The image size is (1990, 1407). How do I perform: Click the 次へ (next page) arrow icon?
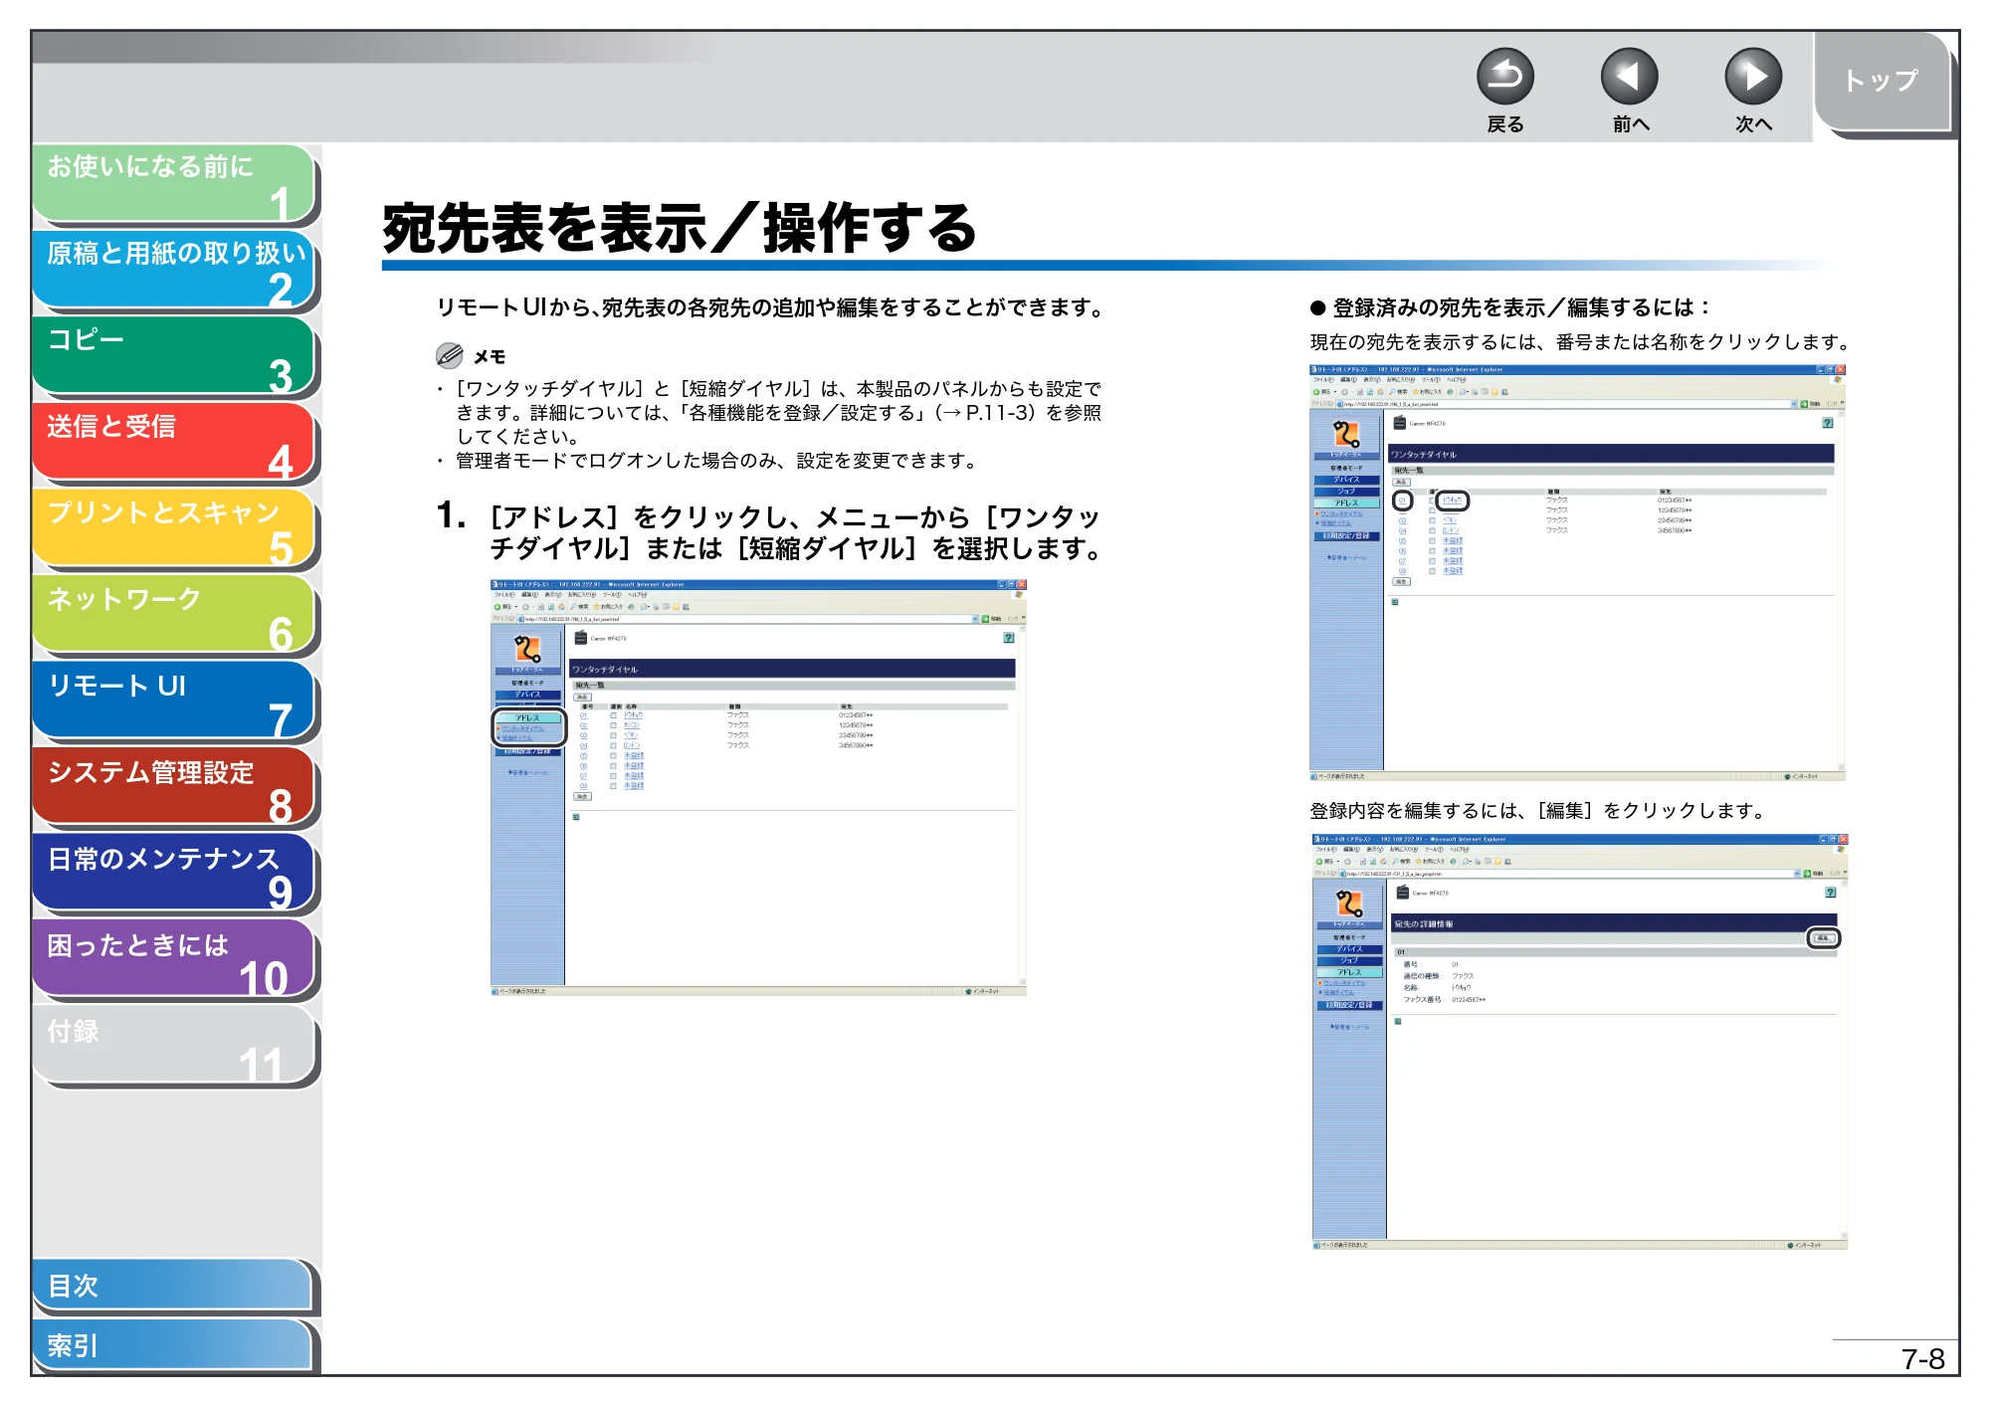(x=1753, y=77)
